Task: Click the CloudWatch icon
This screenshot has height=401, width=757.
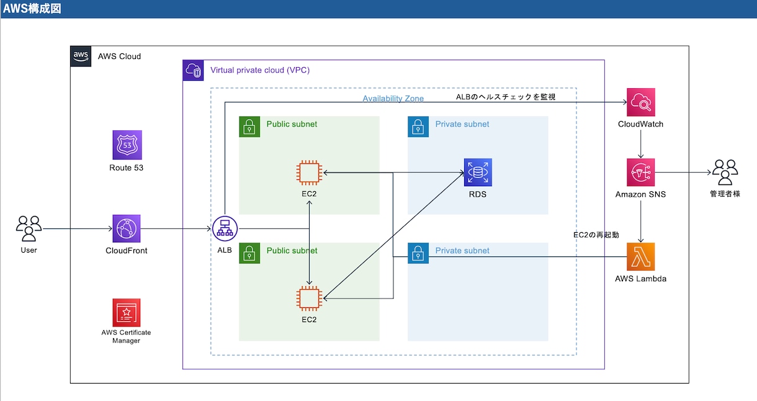Action: tap(641, 102)
